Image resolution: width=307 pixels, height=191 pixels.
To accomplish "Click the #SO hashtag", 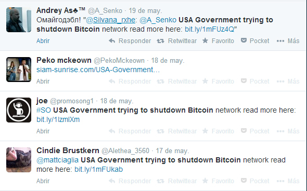I will (44, 110).
